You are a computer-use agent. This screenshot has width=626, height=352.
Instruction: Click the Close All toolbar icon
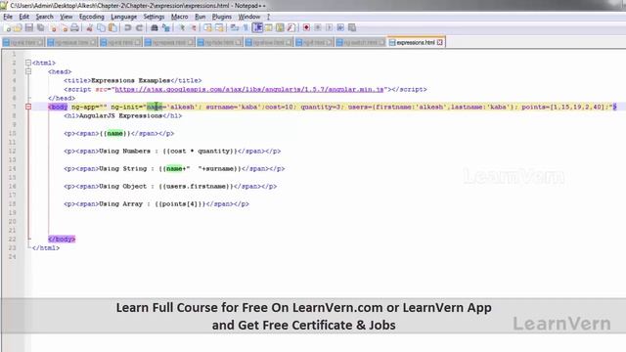click(x=65, y=27)
